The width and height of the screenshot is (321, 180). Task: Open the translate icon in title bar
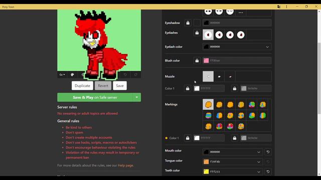pos(279,6)
